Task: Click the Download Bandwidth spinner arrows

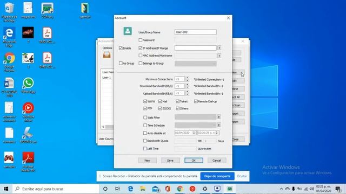Action: click(188, 86)
